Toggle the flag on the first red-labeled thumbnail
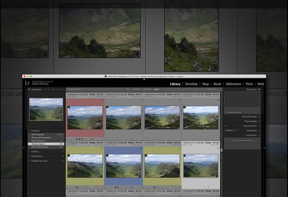The height and width of the screenshot is (197, 288). (x=69, y=107)
